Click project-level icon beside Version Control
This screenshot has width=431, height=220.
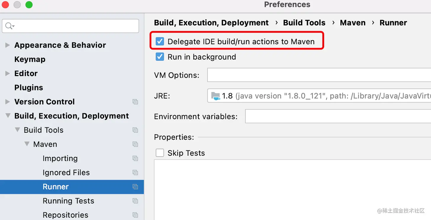[x=135, y=102]
